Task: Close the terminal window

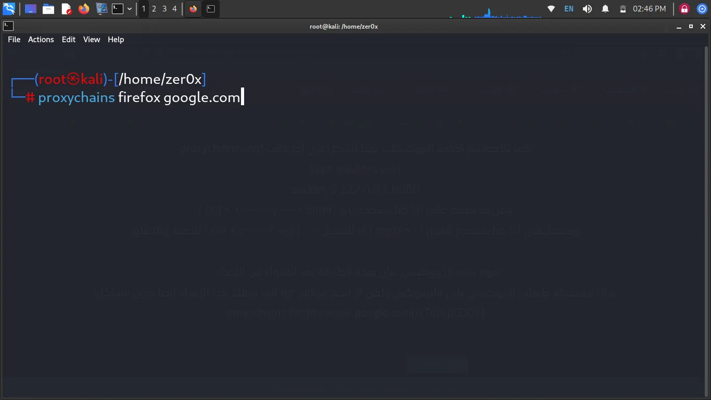Action: 703,27
